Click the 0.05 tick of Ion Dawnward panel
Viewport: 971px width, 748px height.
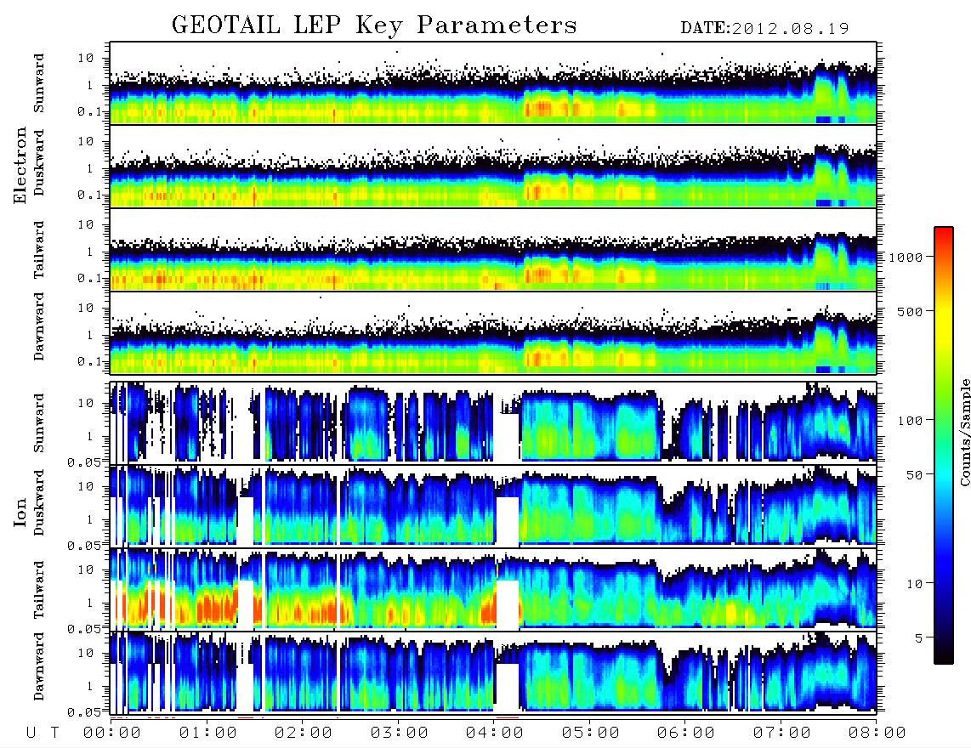pos(83,712)
